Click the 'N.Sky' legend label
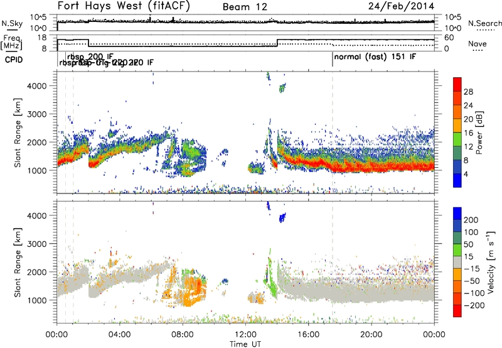Image resolution: width=502 pixels, height=348 pixels. pos(12,23)
